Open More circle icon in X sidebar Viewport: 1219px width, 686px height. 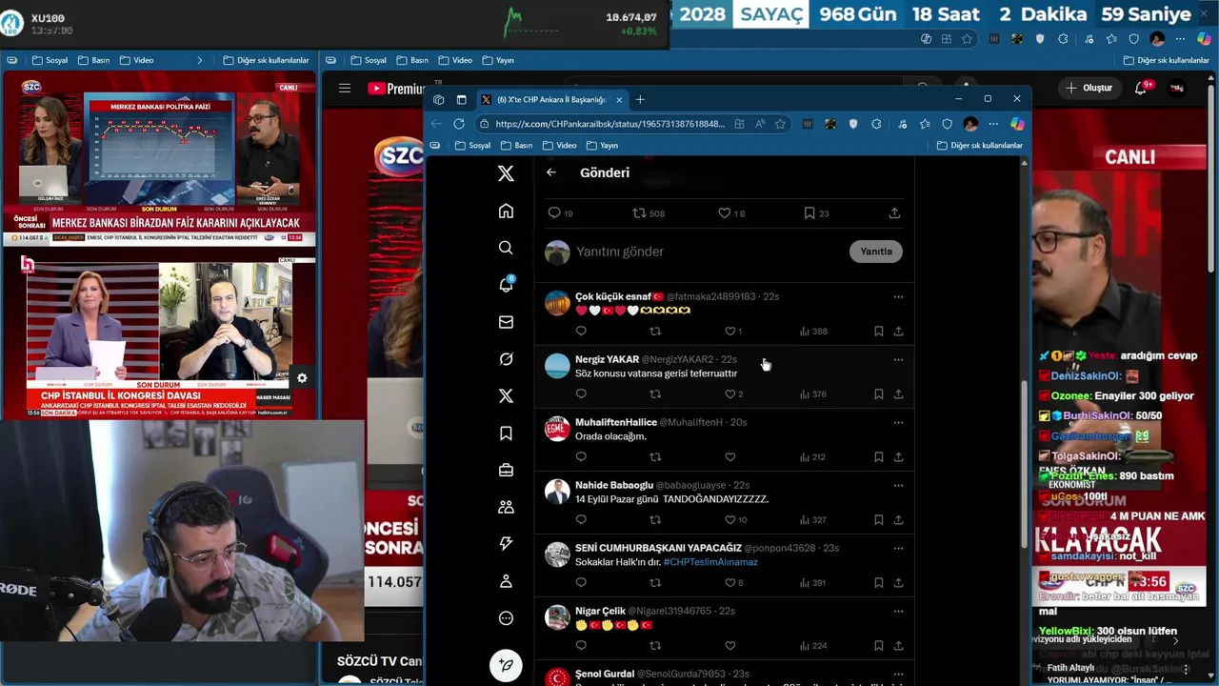click(506, 618)
